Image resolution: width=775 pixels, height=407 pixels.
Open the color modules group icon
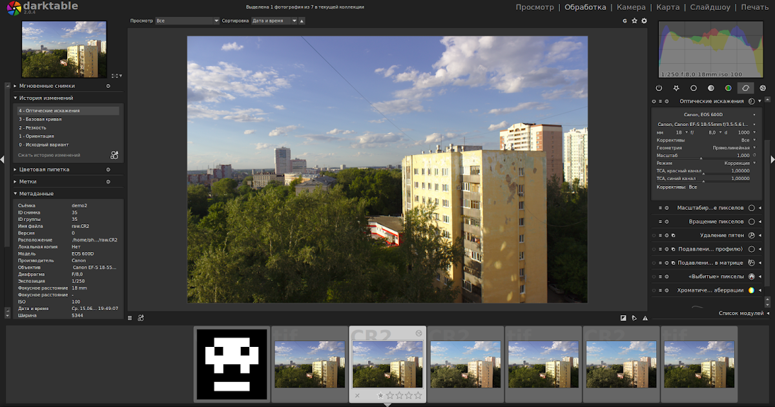pos(728,88)
